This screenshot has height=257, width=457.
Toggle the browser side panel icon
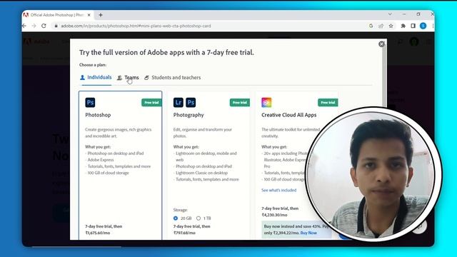pyautogui.click(x=413, y=26)
